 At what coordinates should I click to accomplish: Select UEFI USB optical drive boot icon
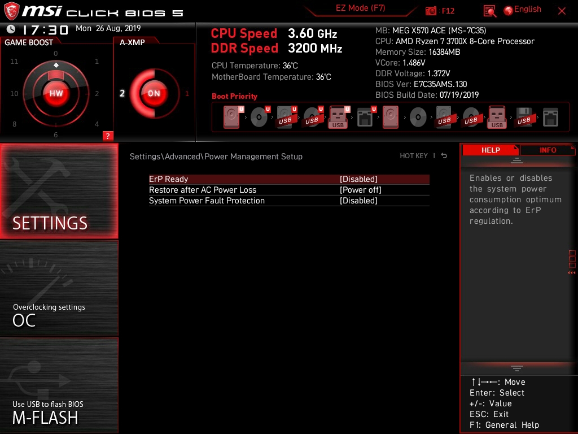coord(313,117)
